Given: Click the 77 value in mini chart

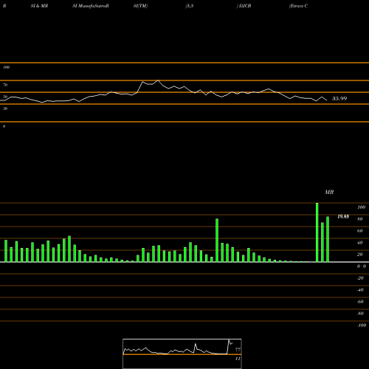Looking at the screenshot, I should 238,350.
